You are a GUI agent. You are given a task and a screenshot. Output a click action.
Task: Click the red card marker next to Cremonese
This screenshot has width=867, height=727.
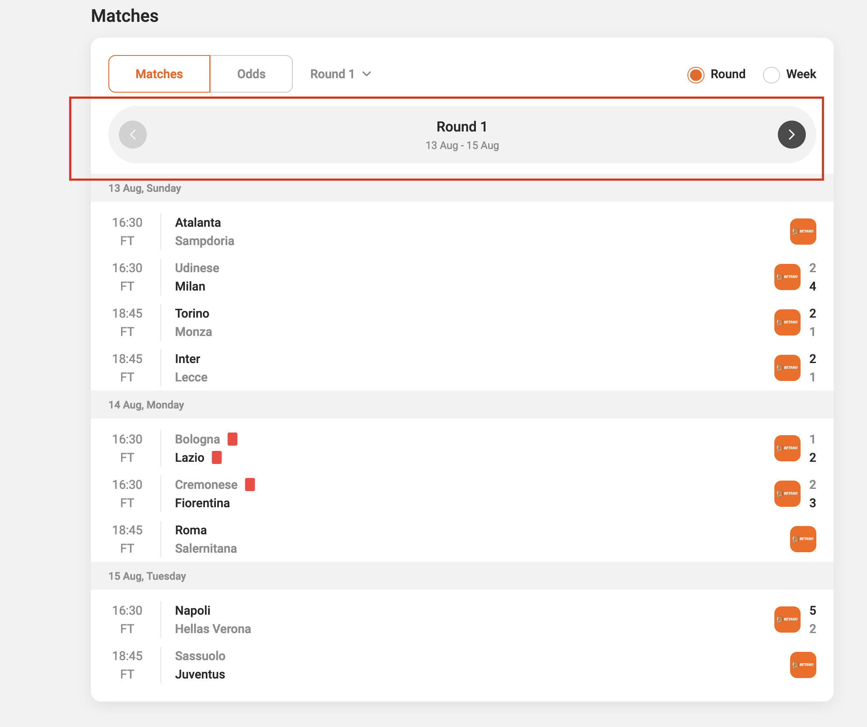point(250,484)
